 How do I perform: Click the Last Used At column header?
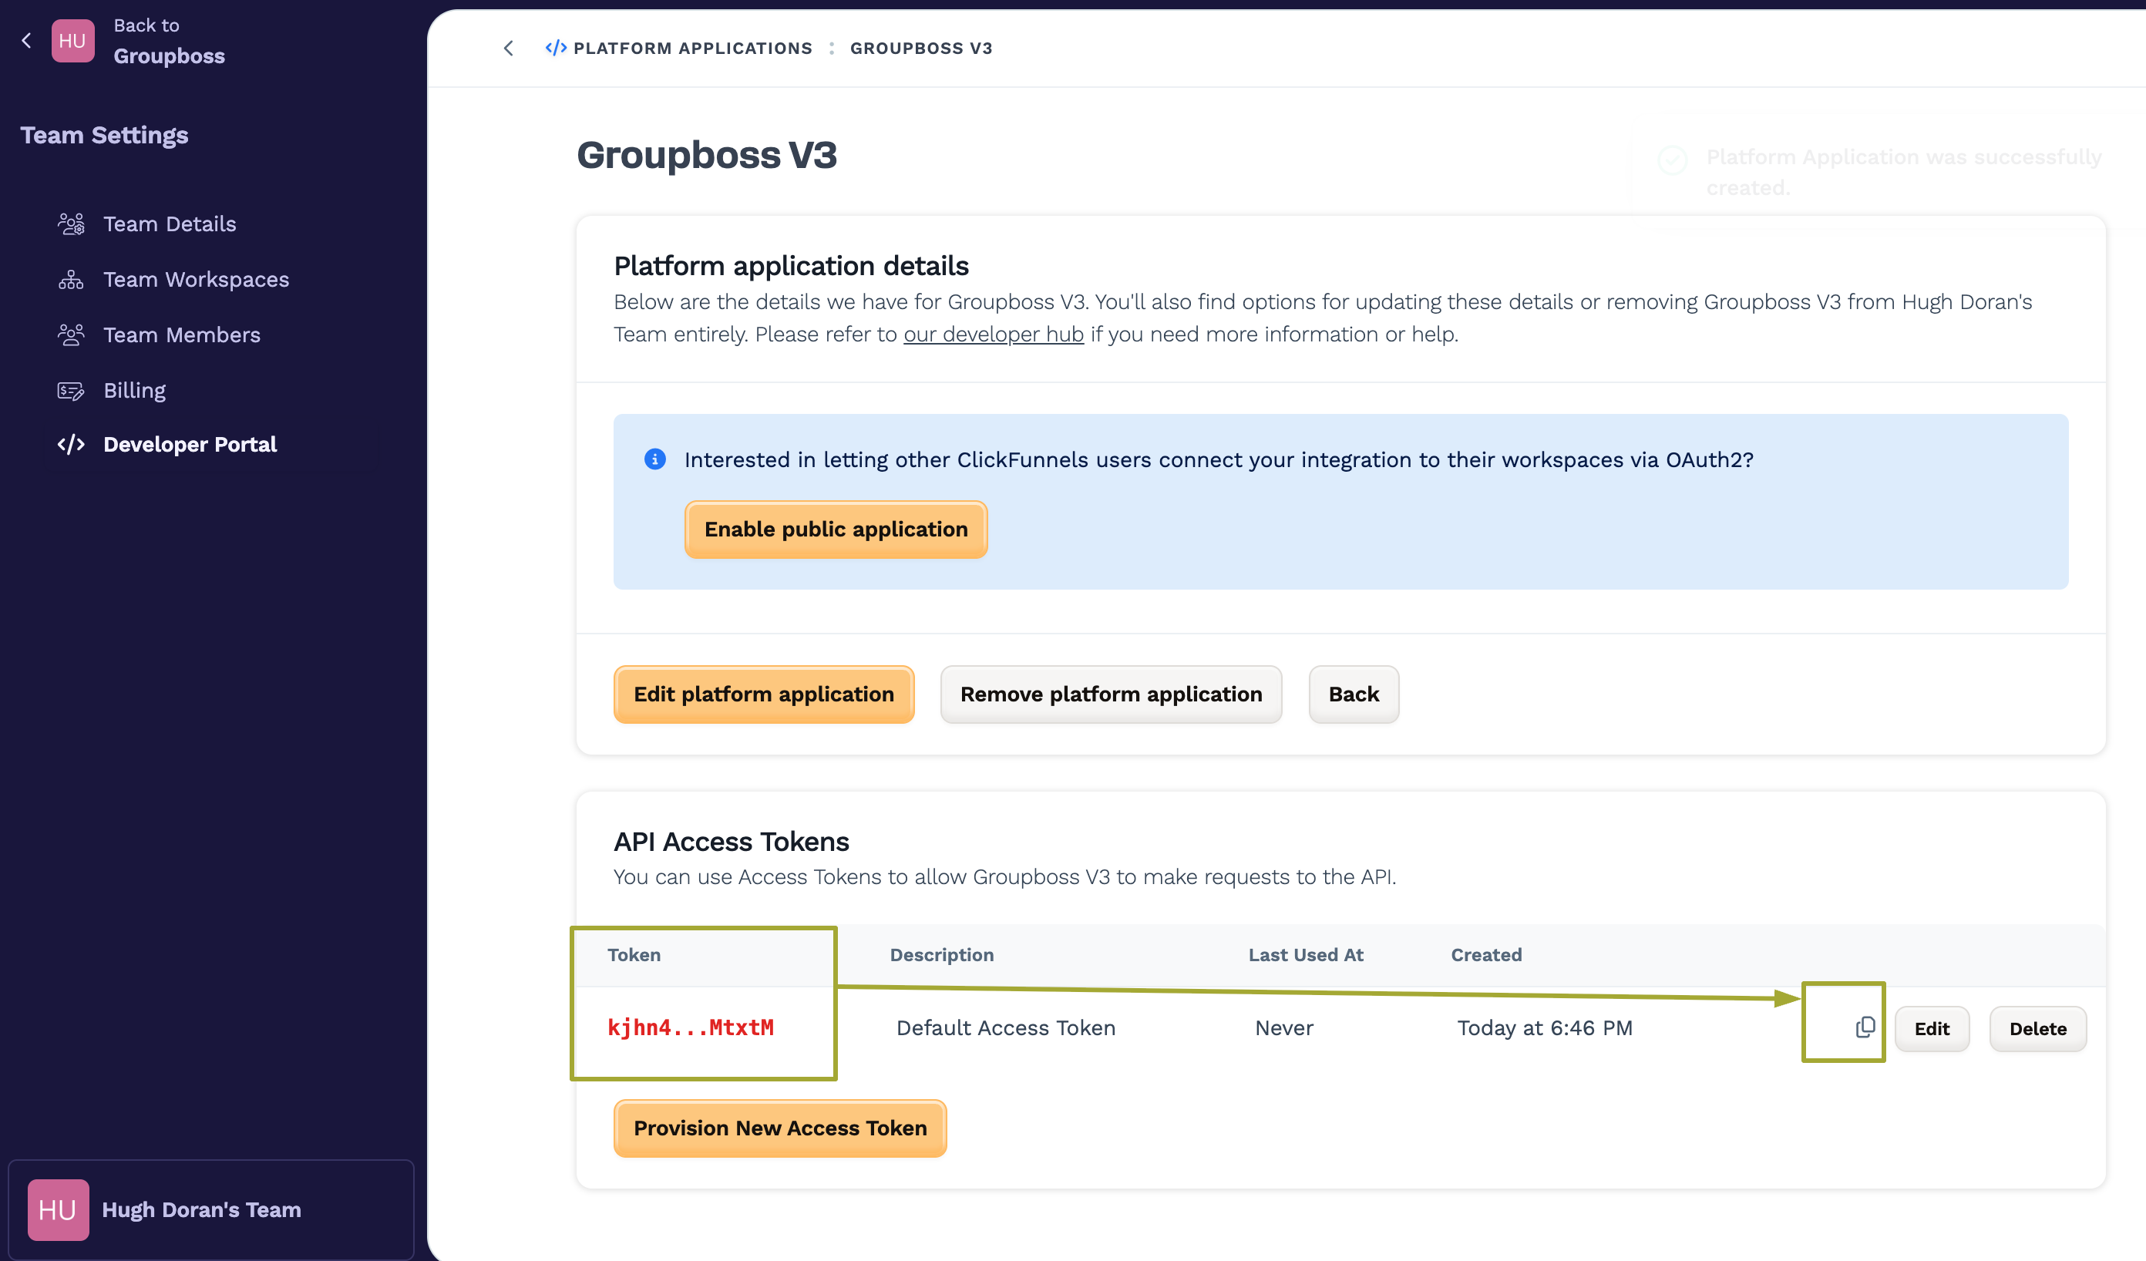coord(1306,954)
